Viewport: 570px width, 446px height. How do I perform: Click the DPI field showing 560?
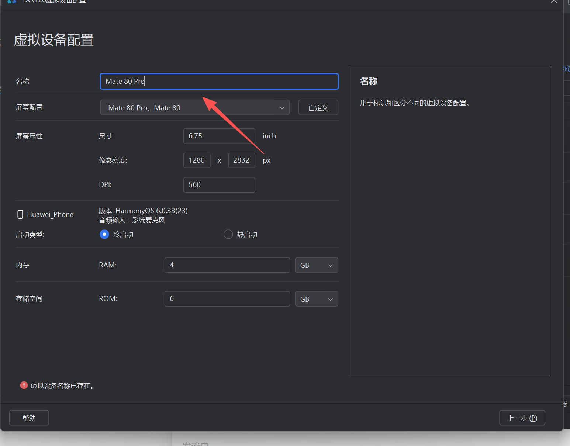219,185
